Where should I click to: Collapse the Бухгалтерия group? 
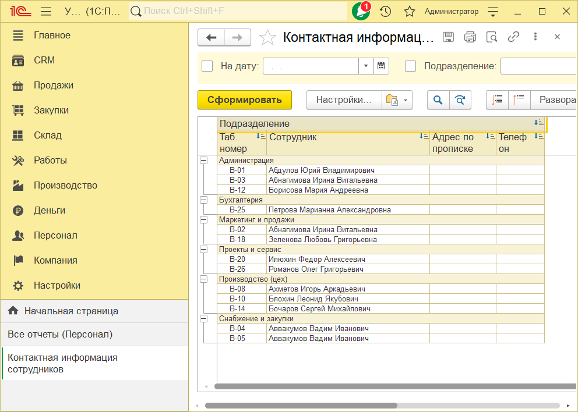[203, 200]
